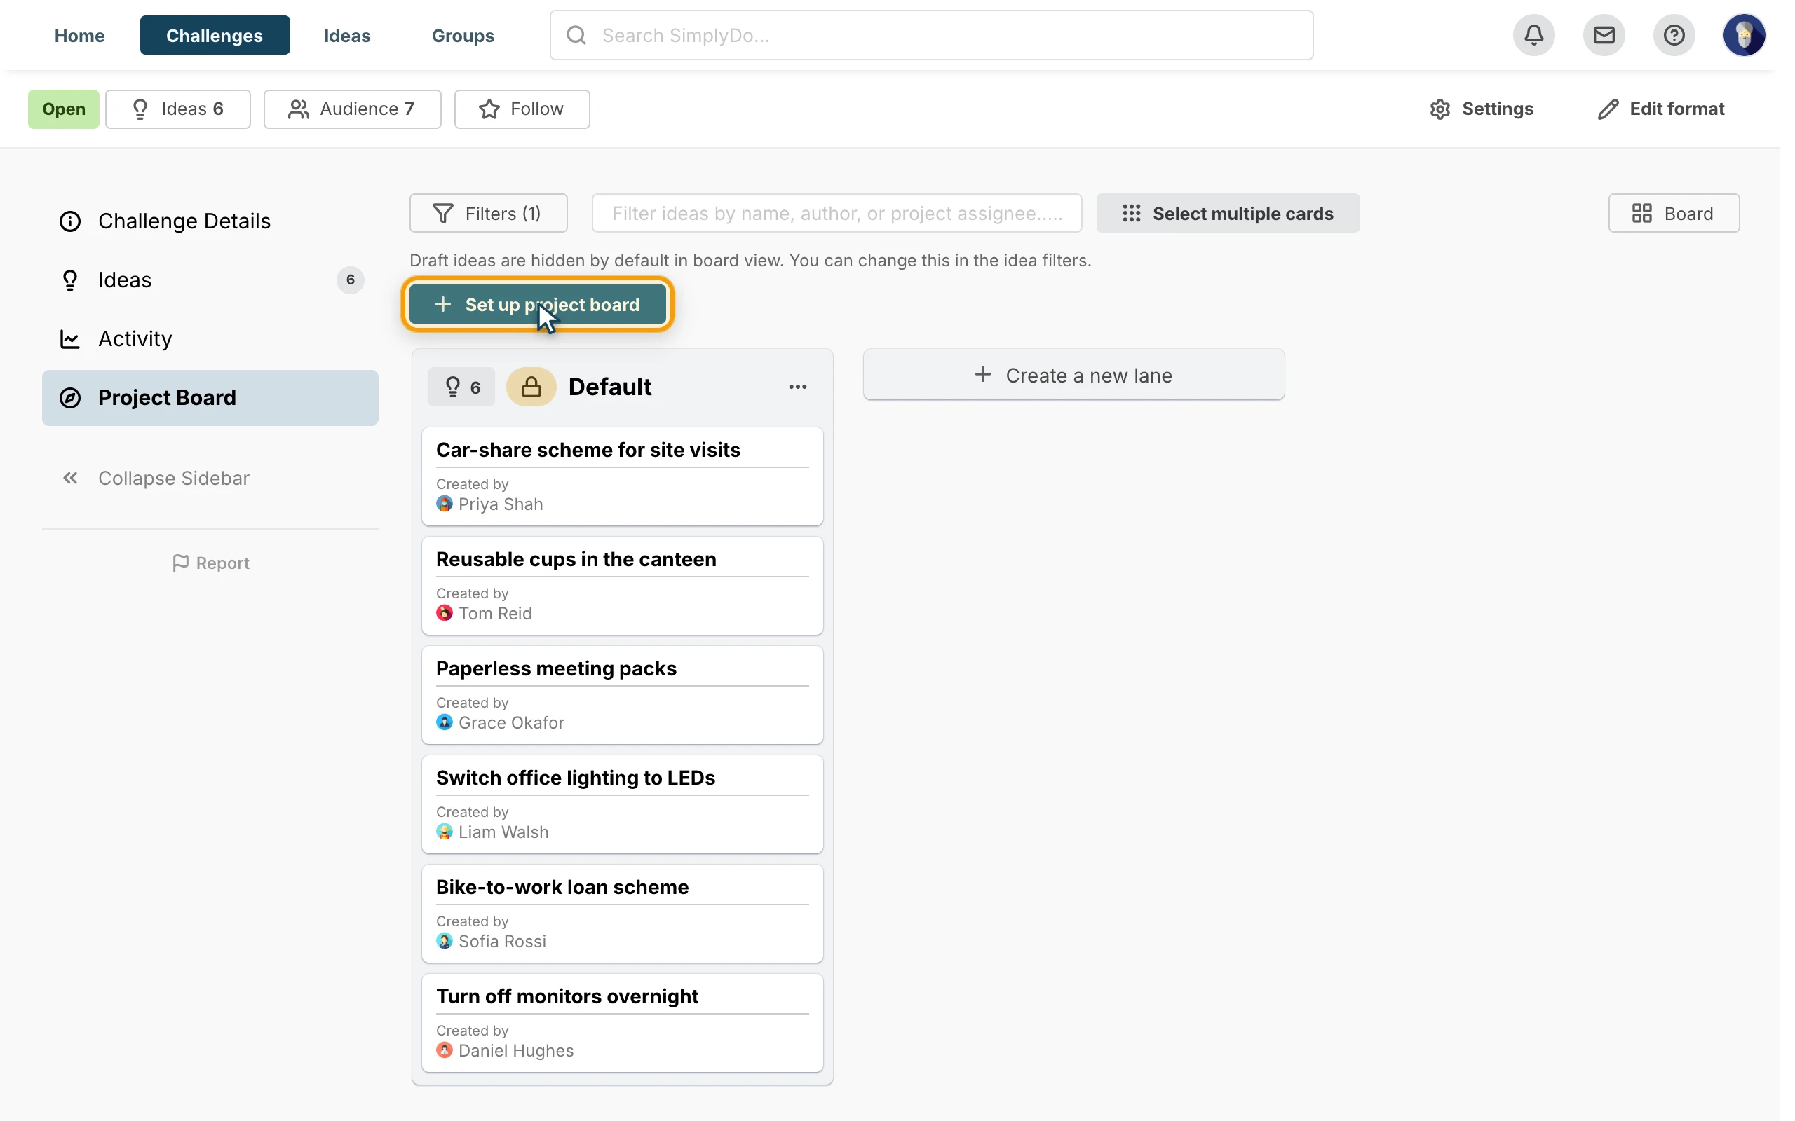1795x1121 pixels.
Task: Open the Filters (1) panel
Action: (x=488, y=214)
